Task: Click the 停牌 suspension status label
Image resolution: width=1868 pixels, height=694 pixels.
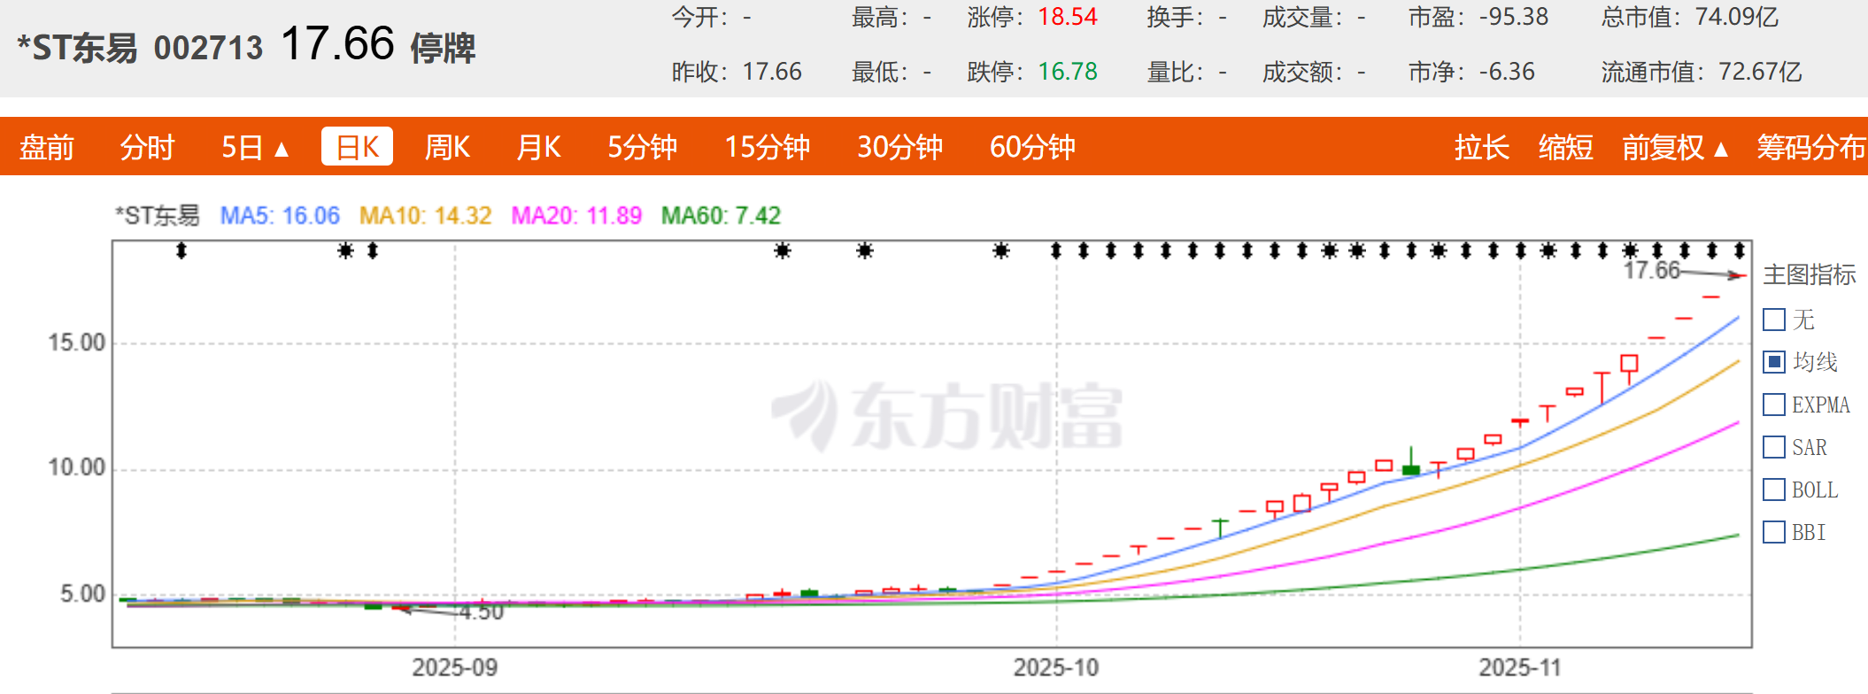Action: [443, 48]
